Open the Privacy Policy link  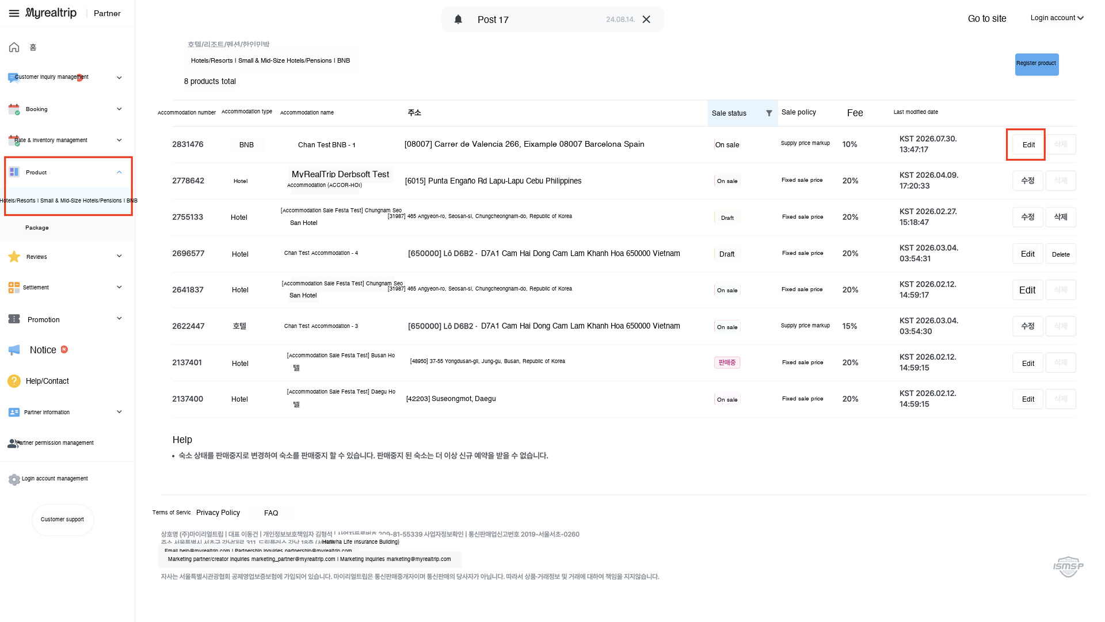(x=218, y=513)
